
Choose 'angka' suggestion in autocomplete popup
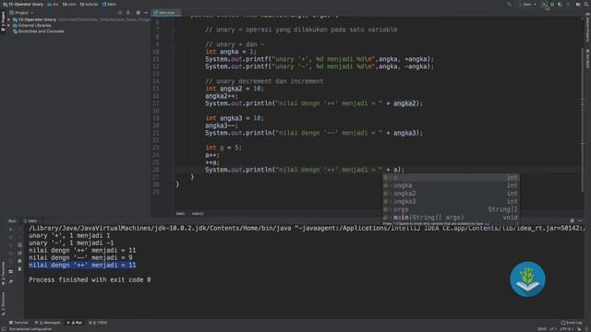[x=452, y=185]
